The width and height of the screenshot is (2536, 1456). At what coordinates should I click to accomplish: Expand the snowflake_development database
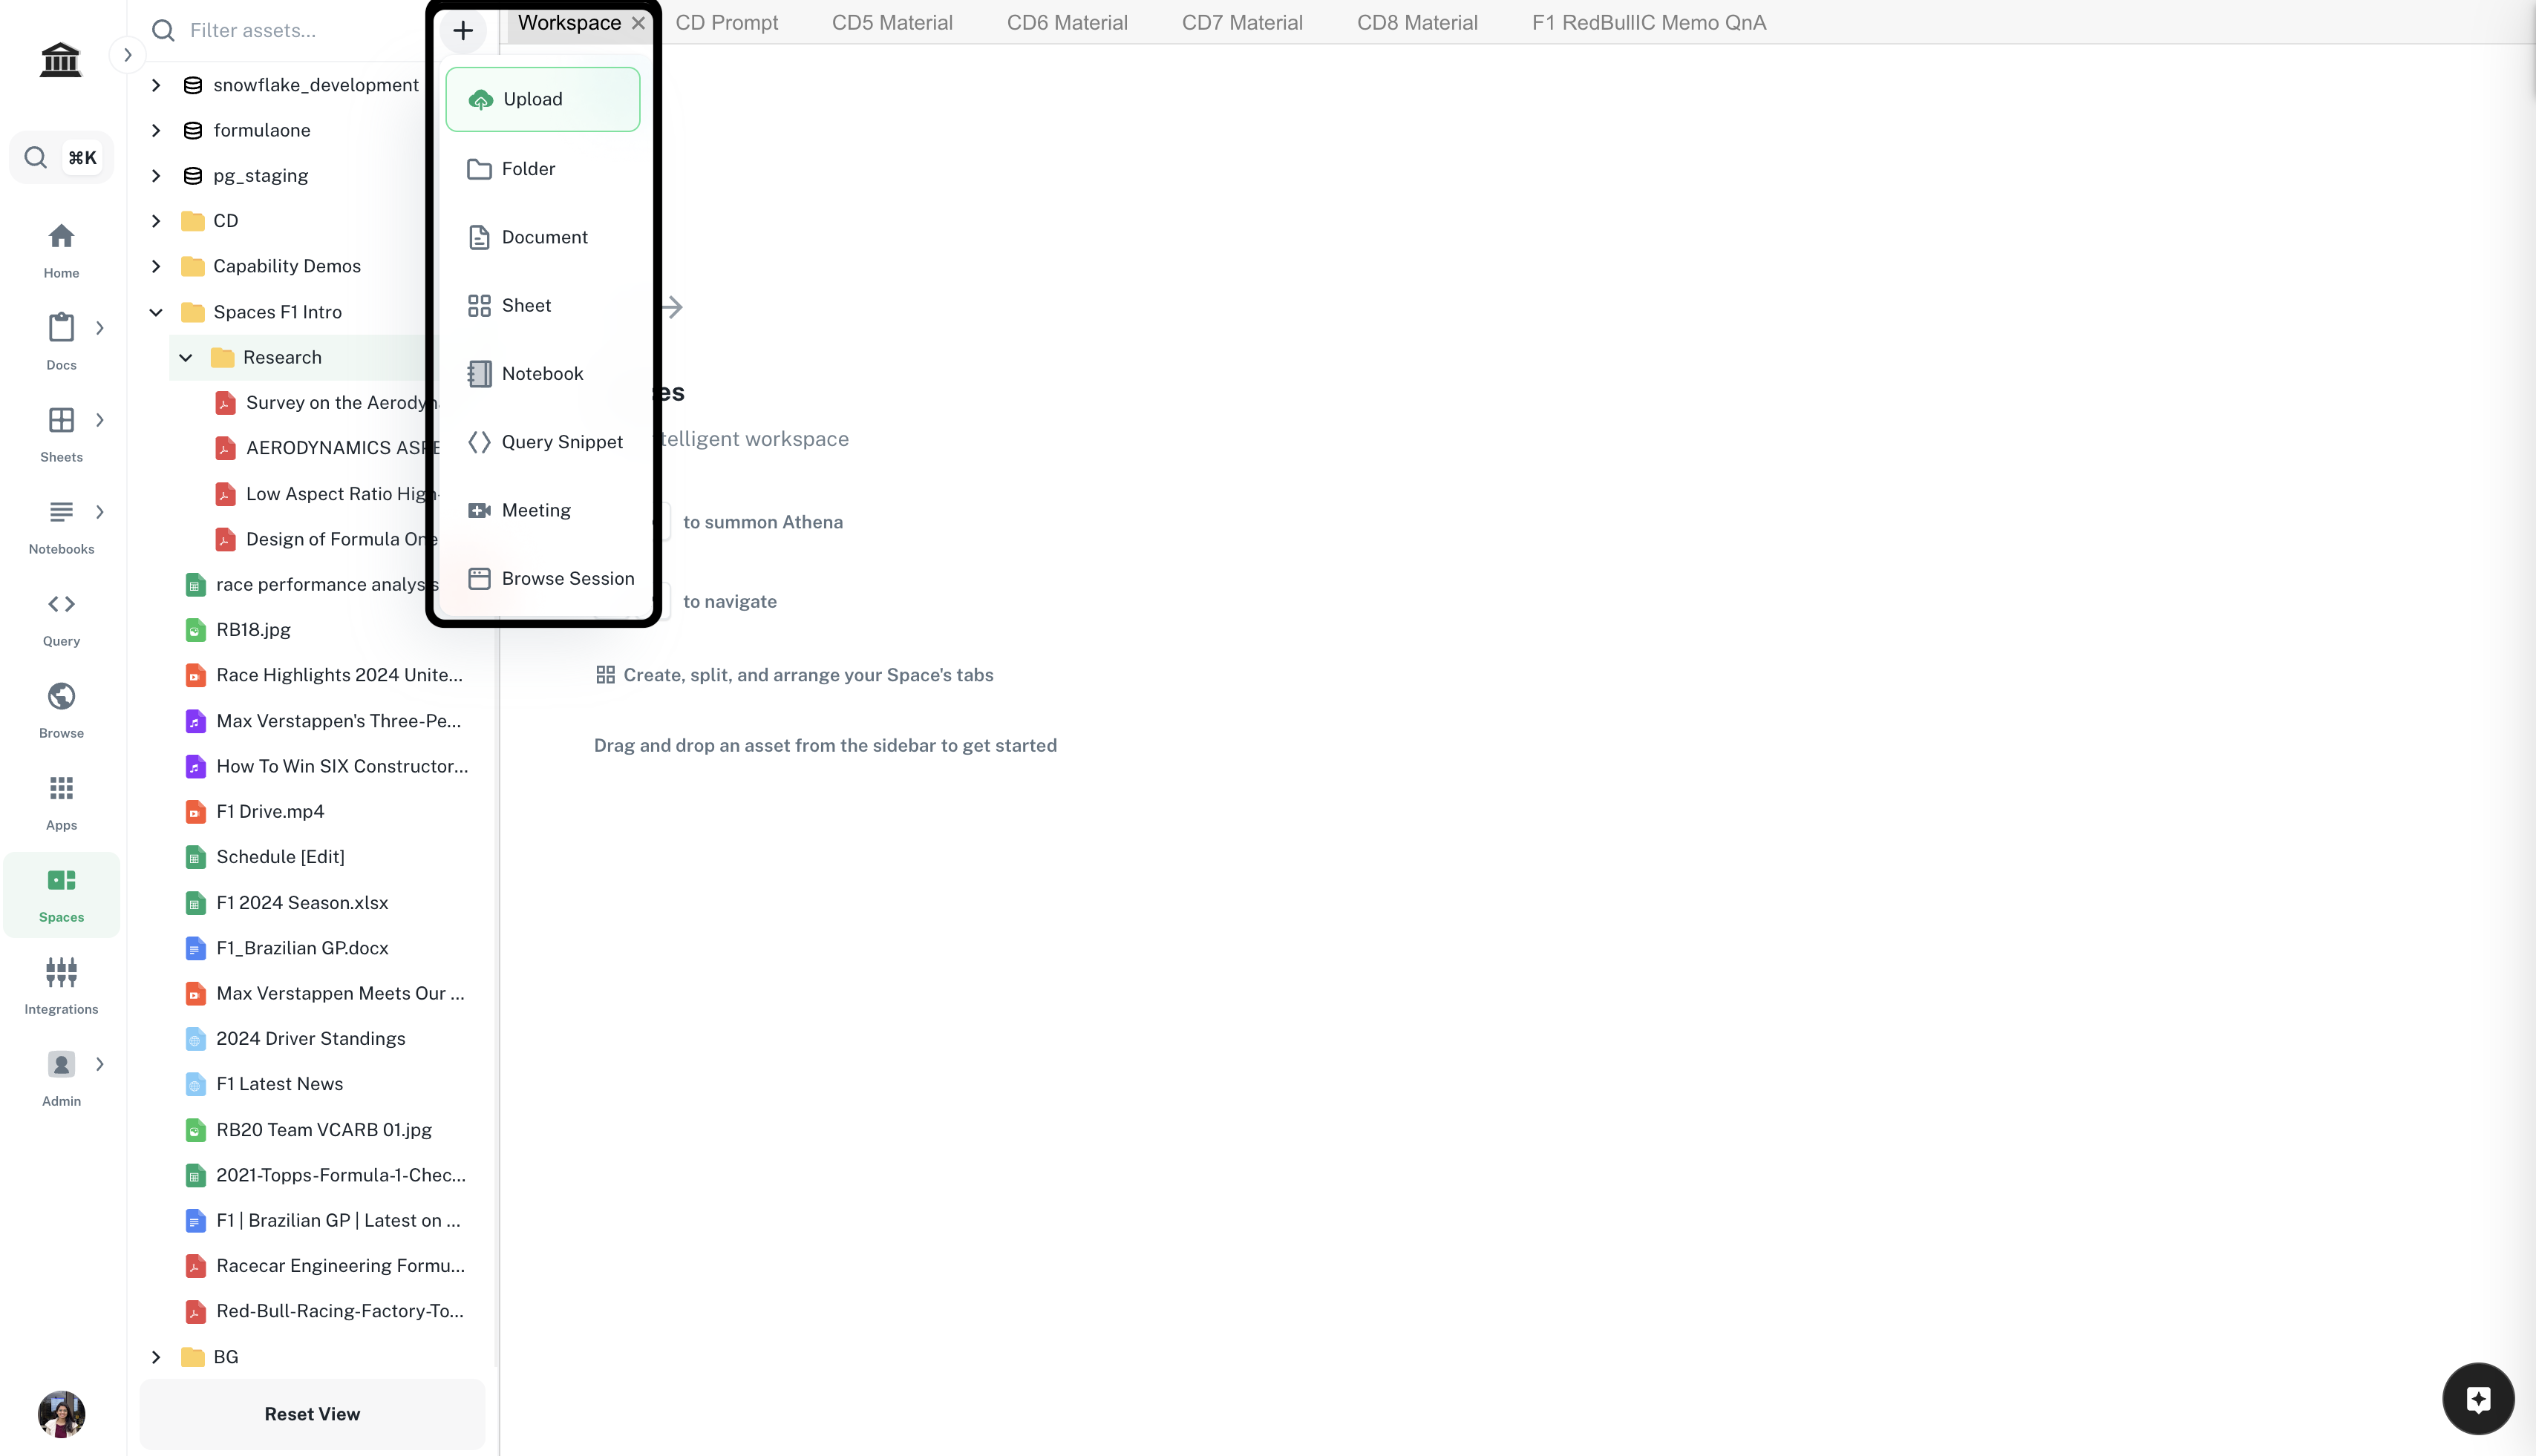[x=156, y=85]
